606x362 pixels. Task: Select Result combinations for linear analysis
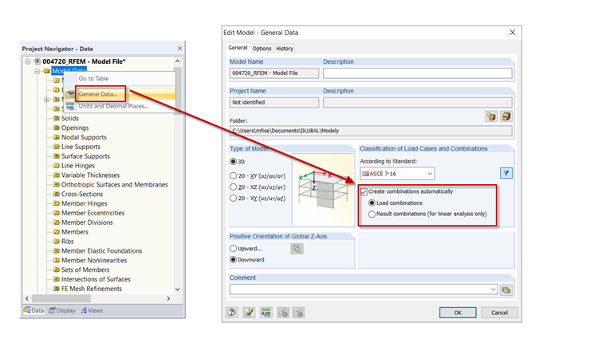click(x=372, y=214)
